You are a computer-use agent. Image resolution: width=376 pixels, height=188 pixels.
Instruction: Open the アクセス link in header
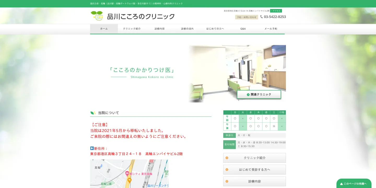[276, 11]
